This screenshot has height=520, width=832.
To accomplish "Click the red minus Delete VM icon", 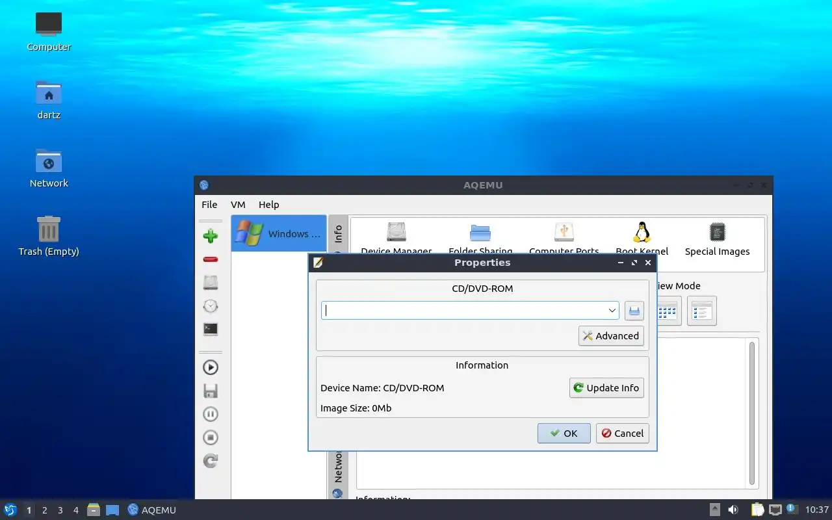I will 210,259.
